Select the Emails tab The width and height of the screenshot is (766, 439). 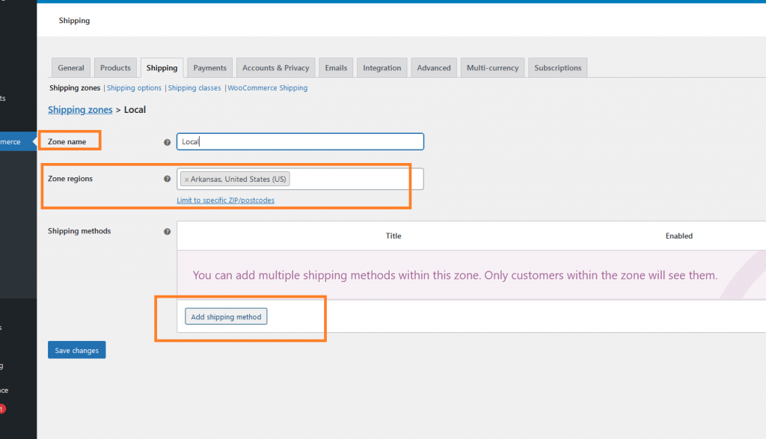336,68
